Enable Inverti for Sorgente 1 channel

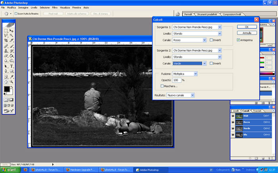click(x=211, y=40)
